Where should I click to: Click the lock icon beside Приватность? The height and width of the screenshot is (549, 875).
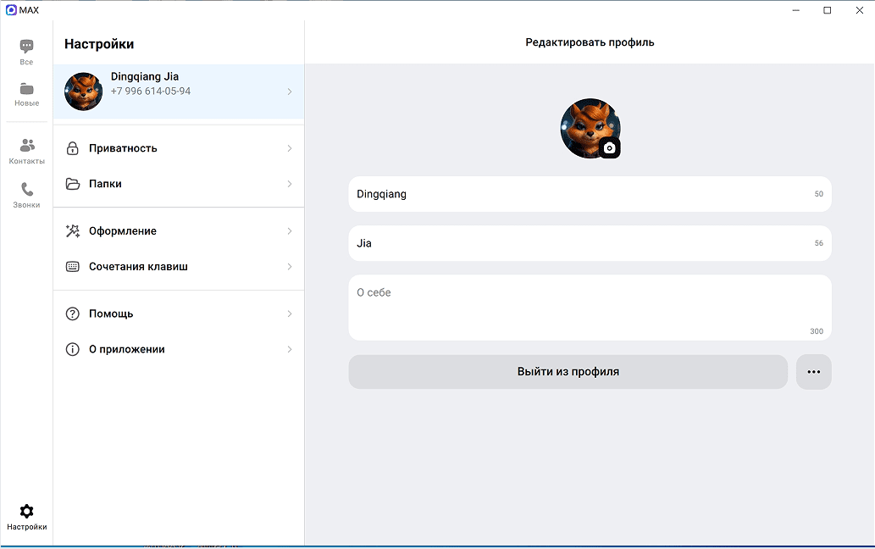73,148
